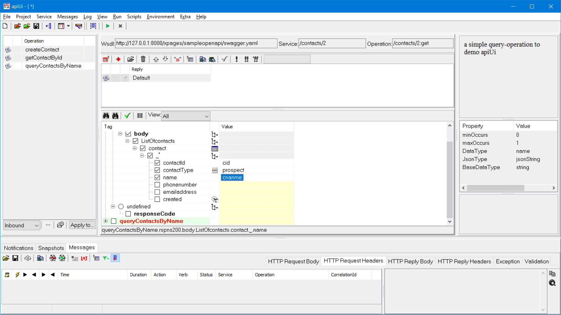Check the phonenumber checkbox
Screen dimensions: 561x315
pos(157,185)
